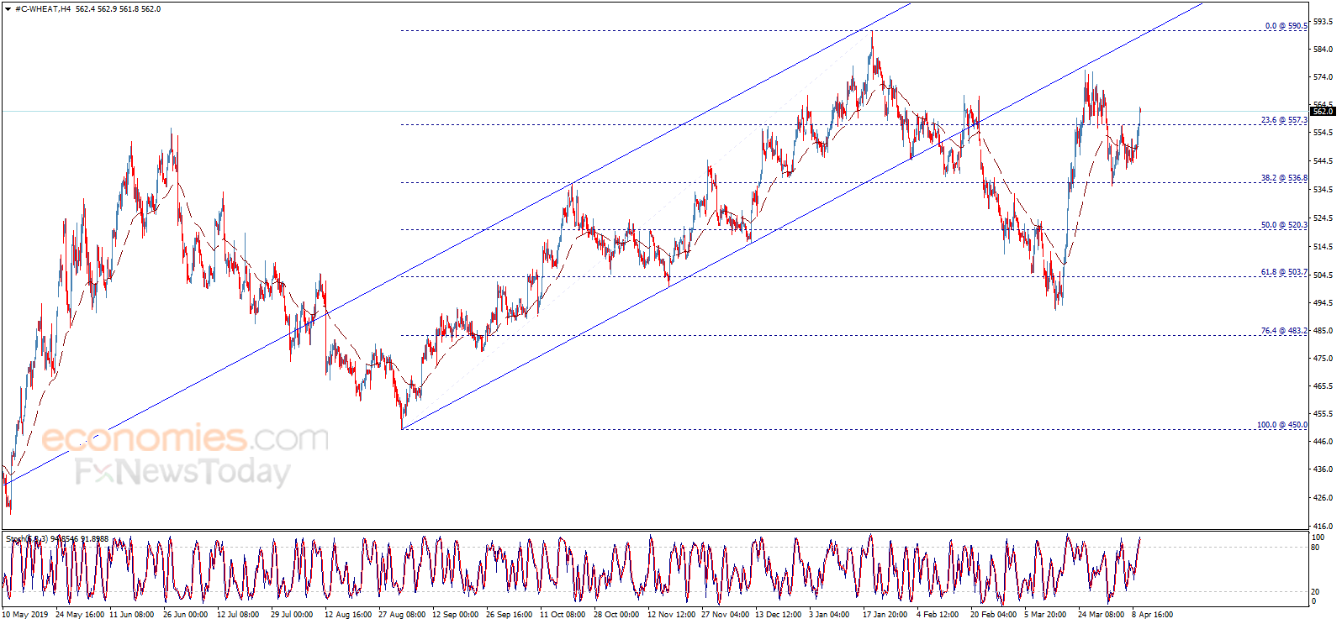Image resolution: width=1342 pixels, height=624 pixels.
Task: Click the black current price tag 562.0
Action: pos(1323,111)
